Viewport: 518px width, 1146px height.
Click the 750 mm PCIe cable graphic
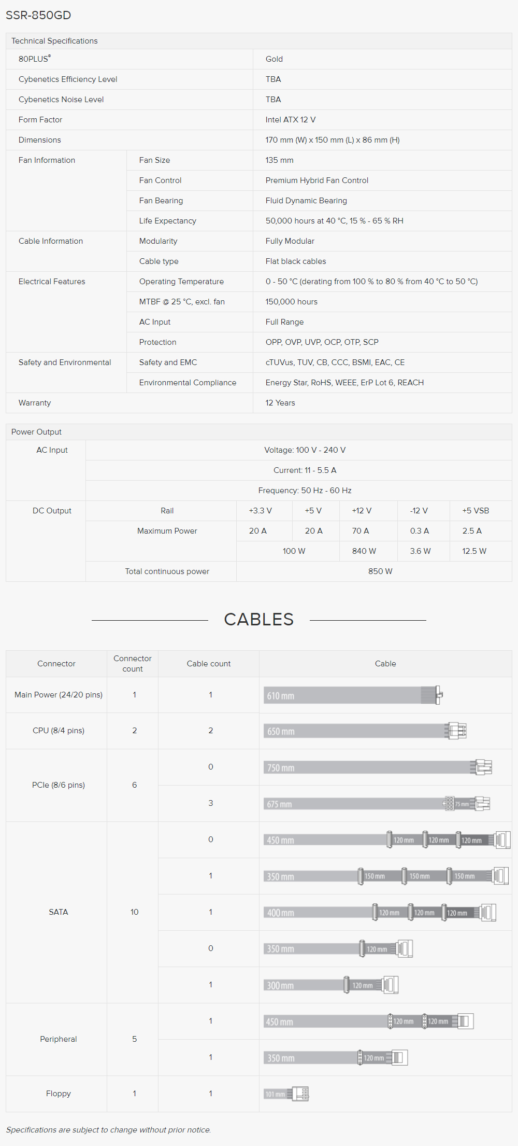coord(378,767)
